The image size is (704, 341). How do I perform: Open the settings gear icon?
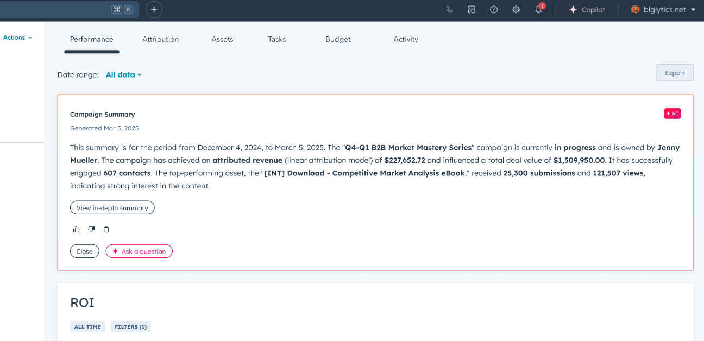click(x=516, y=10)
